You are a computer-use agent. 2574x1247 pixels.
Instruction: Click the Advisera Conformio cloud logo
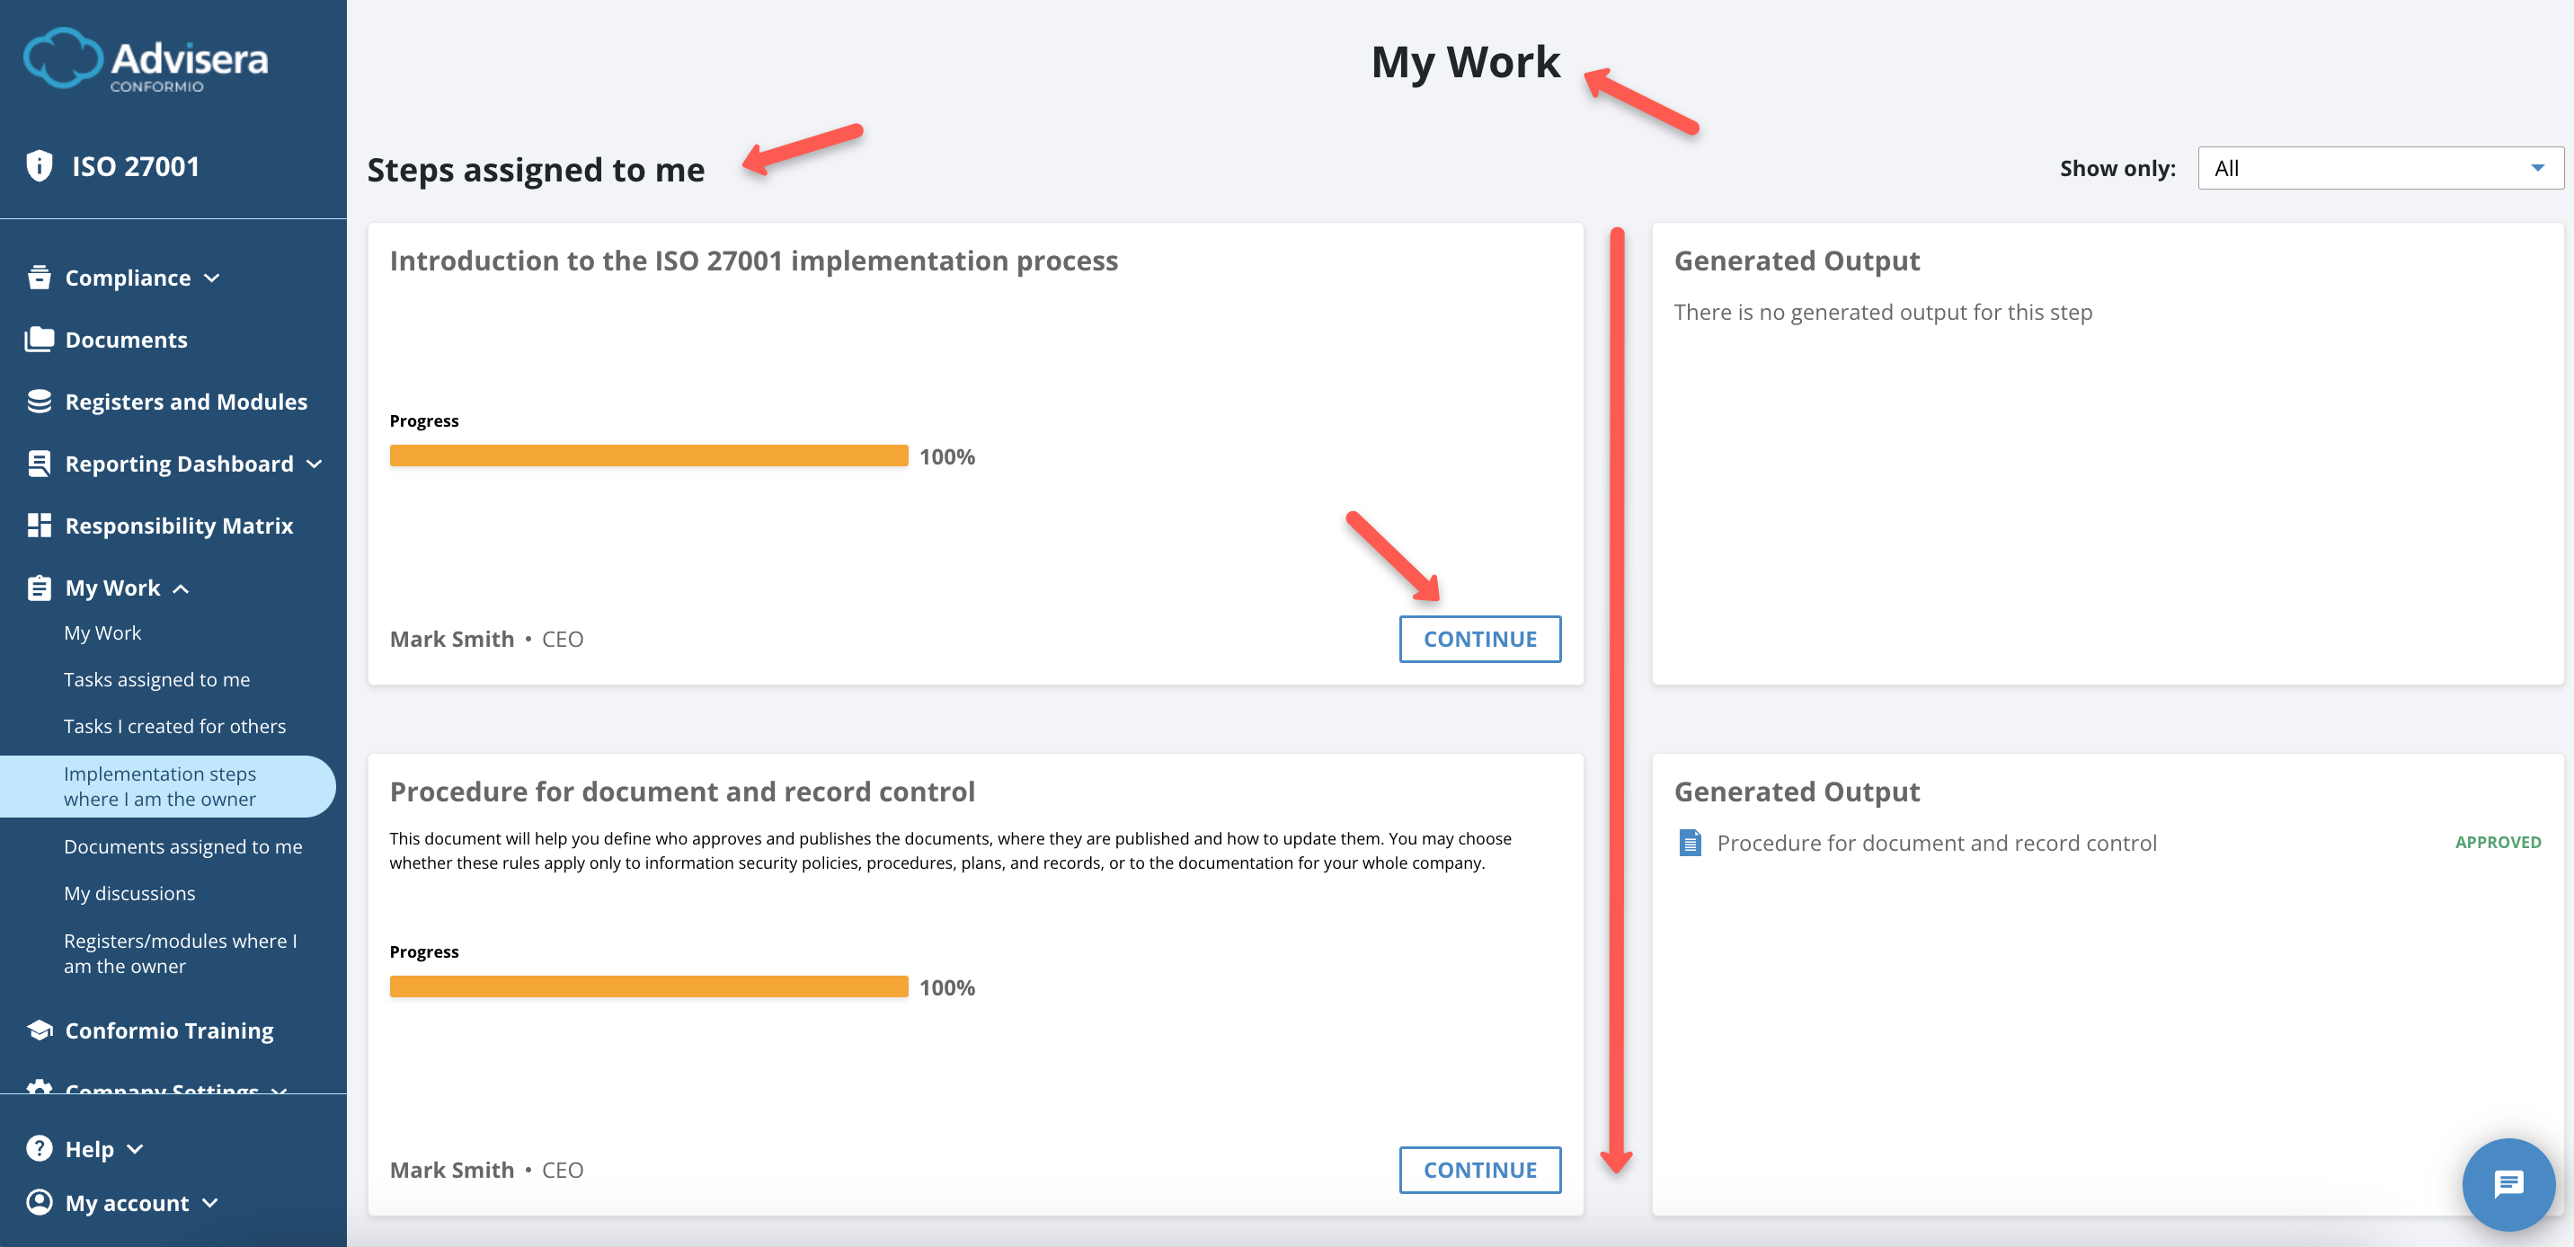62,58
